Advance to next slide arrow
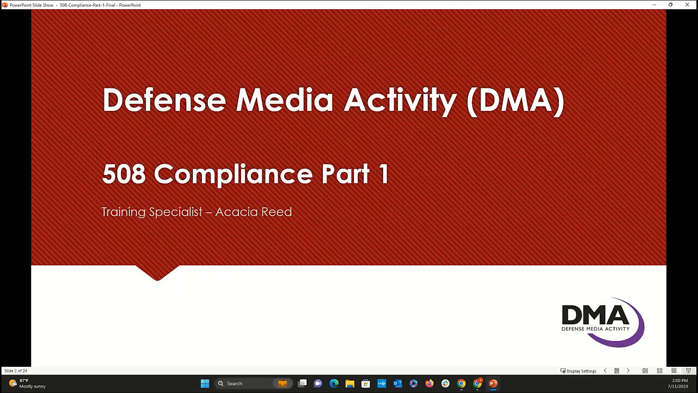This screenshot has height=393, width=698. pyautogui.click(x=628, y=371)
